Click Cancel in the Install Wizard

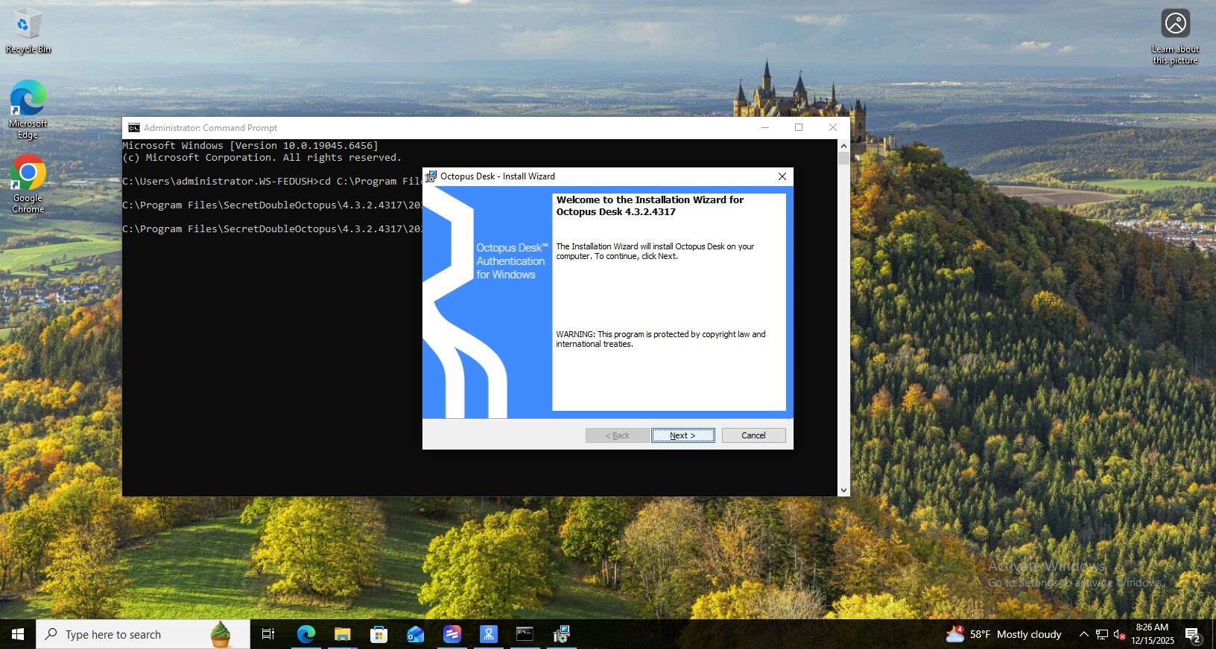(753, 435)
